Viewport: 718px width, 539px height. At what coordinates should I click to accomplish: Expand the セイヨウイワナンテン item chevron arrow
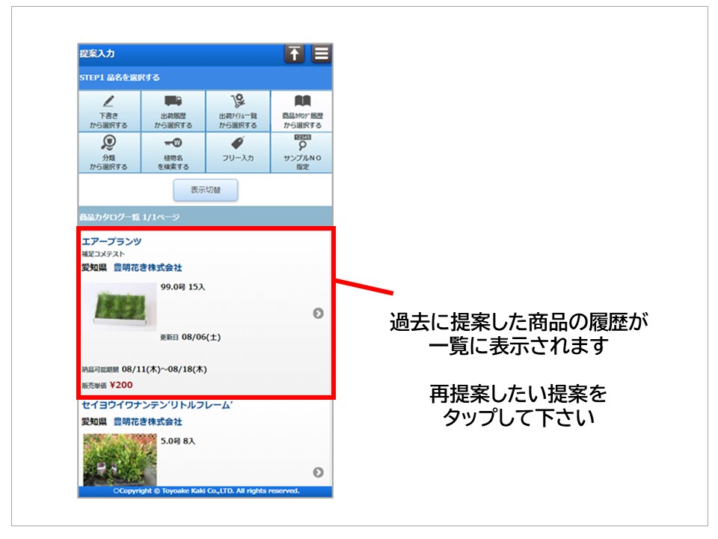318,472
